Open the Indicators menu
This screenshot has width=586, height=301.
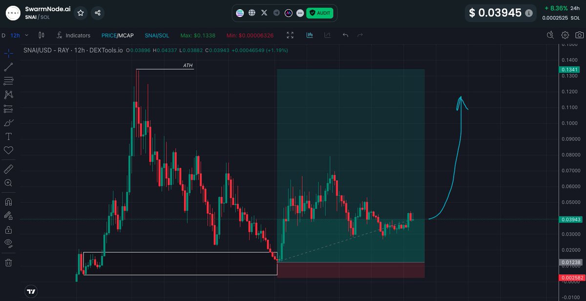click(x=73, y=35)
